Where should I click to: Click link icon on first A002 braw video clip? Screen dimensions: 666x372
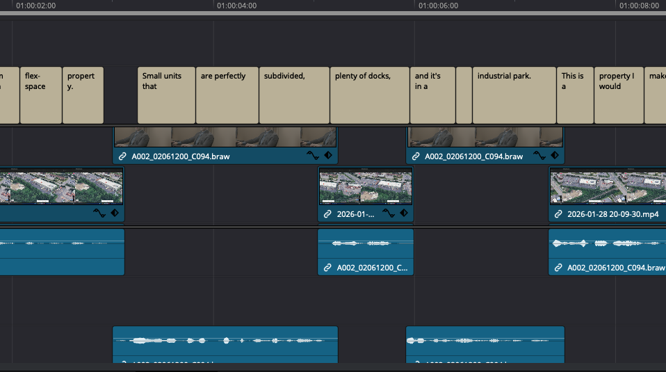pyautogui.click(x=123, y=156)
